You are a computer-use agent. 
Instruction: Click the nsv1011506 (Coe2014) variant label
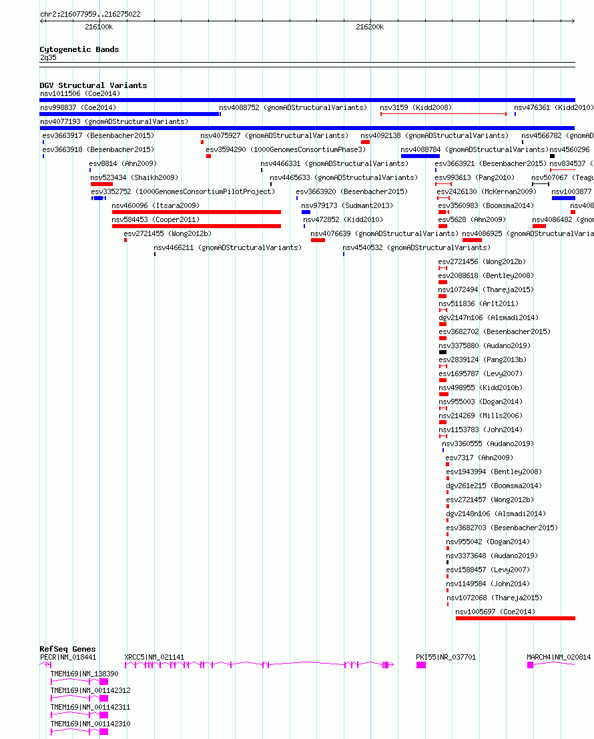coord(79,93)
